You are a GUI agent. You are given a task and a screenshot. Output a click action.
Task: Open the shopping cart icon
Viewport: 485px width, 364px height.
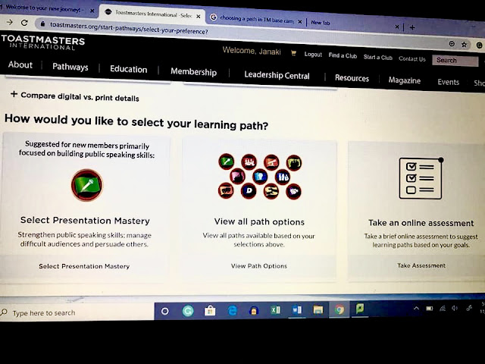point(293,53)
